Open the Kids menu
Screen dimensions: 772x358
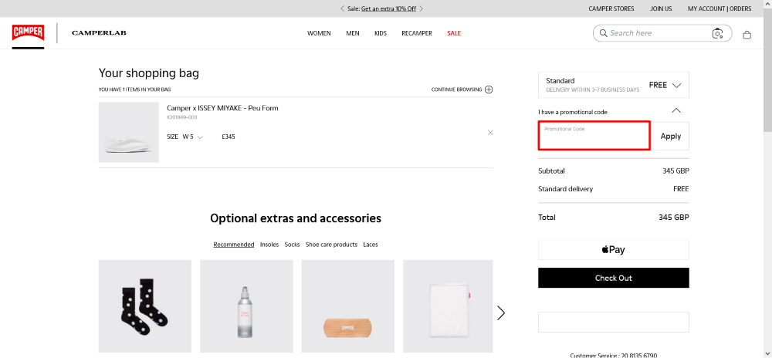381,33
